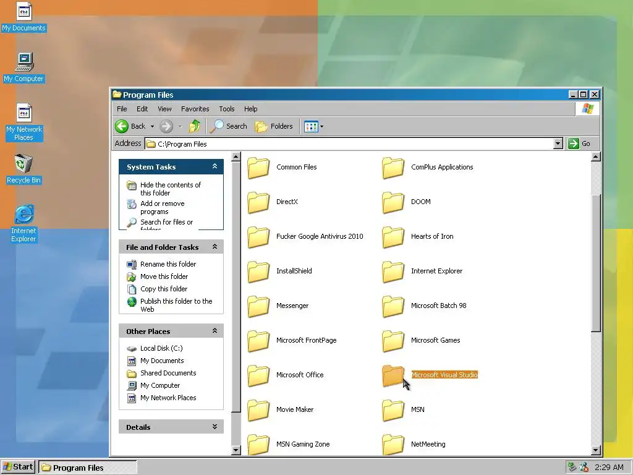Select the DirectX folder icon
633x475 pixels.
click(x=258, y=202)
